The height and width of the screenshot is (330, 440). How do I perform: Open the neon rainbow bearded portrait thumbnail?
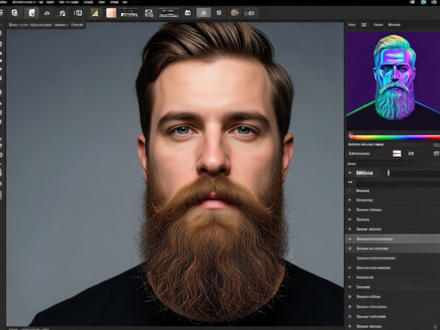coord(393,81)
